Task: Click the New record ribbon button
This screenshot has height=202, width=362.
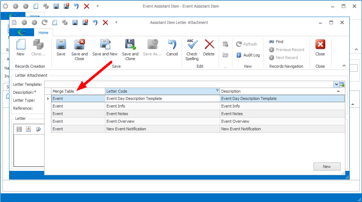Action: (x=21, y=47)
